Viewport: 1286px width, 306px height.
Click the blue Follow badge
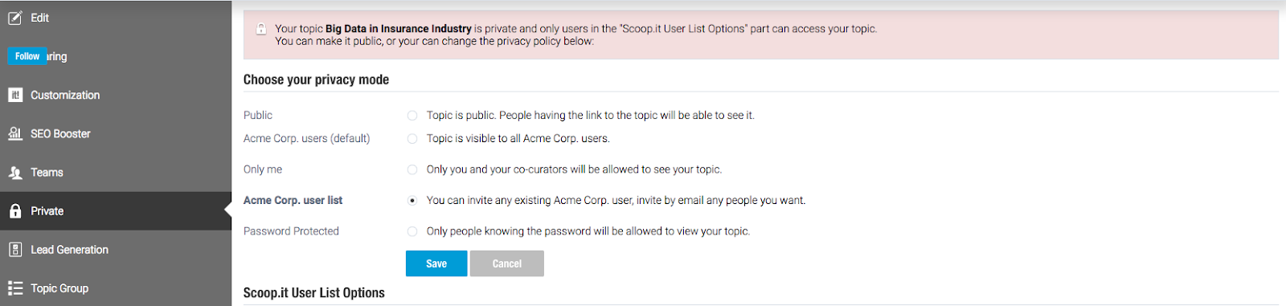(x=27, y=56)
